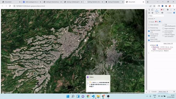Switch to the deck.gl GeoJsonLayer browser tab
176x99 pixels.
[x=53, y=2]
